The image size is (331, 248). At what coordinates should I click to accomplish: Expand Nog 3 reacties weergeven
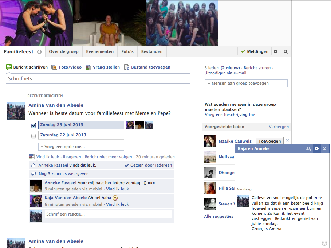[x=63, y=174]
